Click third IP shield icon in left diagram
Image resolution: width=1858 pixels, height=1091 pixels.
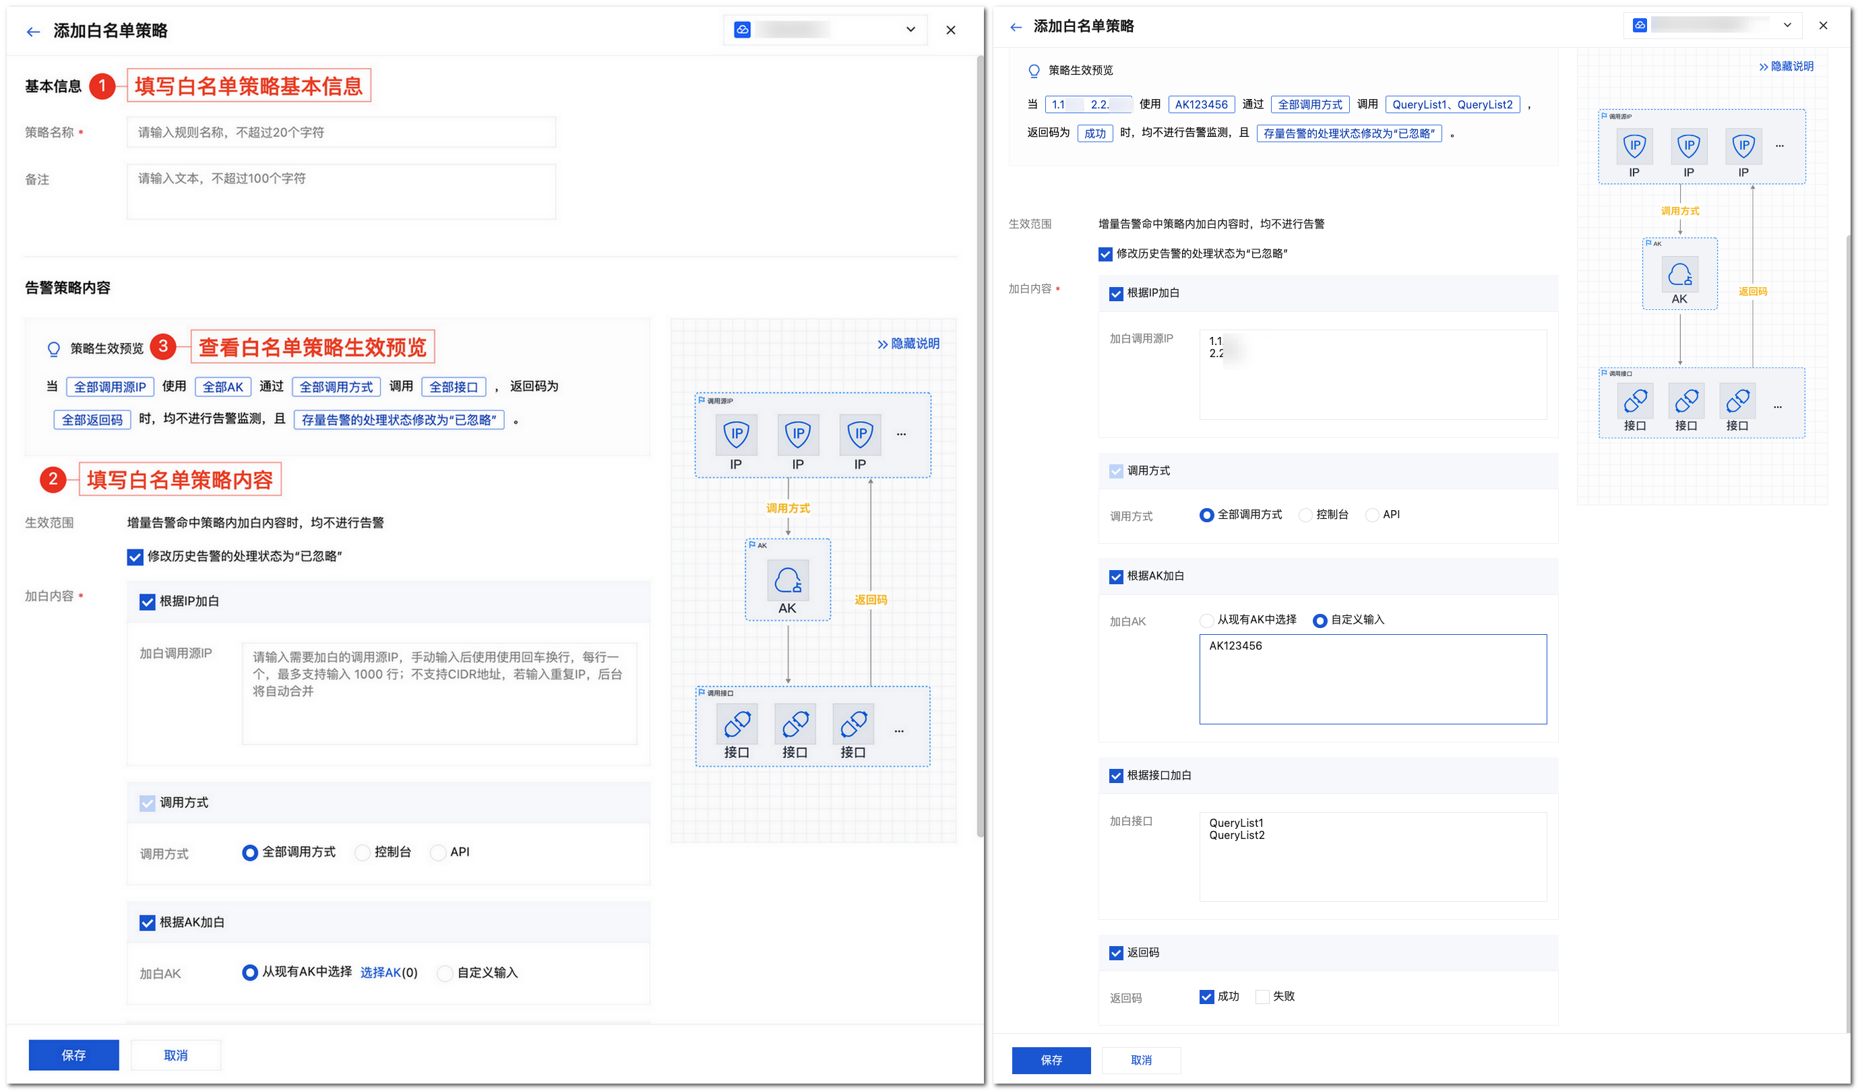coord(860,434)
